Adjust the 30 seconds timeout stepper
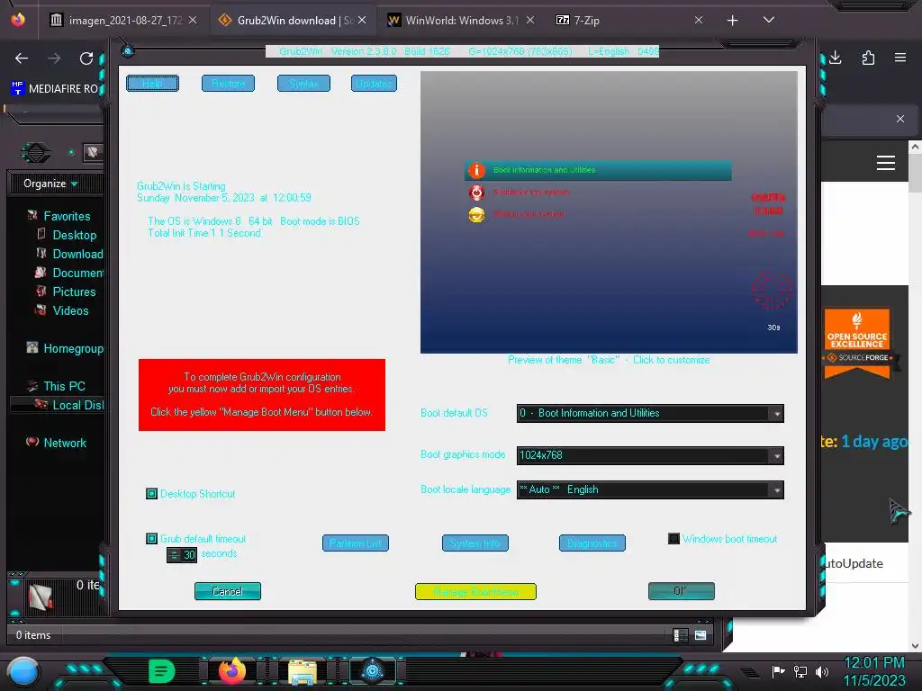This screenshot has height=691, width=922. tap(175, 554)
